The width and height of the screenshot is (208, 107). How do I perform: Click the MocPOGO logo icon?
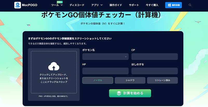coord(18,5)
